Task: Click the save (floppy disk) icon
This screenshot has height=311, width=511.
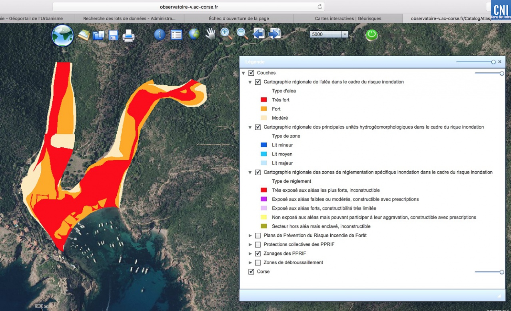Action: tap(113, 35)
